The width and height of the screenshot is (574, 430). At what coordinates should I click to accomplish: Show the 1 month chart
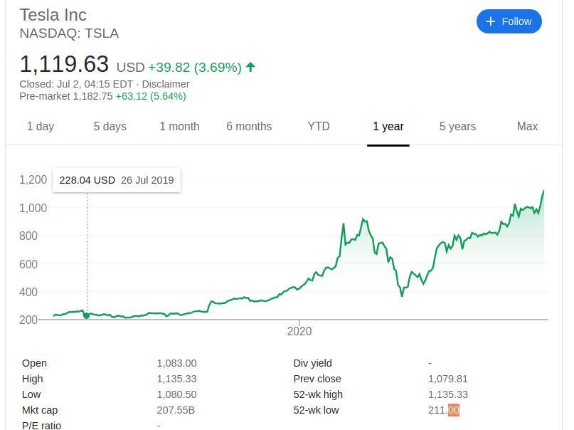tap(179, 126)
